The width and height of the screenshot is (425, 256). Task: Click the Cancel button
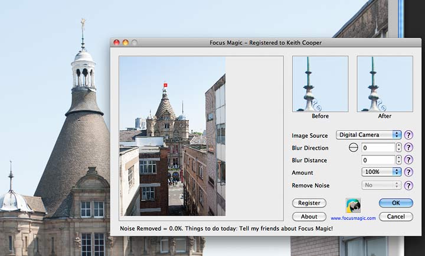tap(396, 216)
